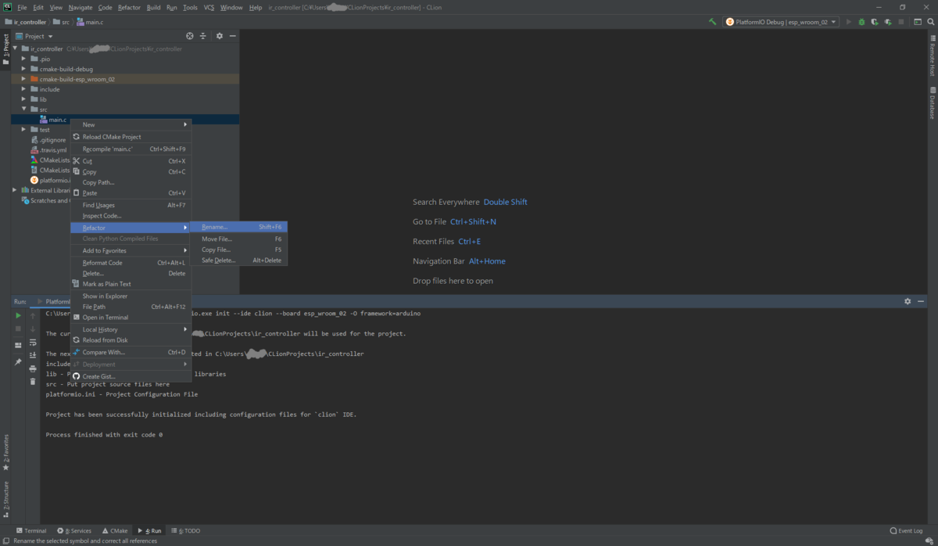This screenshot has width=938, height=546.
Task: Click the green Build hammer icon
Action: click(712, 22)
